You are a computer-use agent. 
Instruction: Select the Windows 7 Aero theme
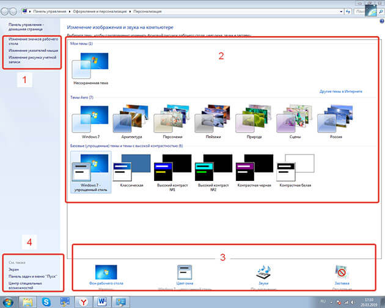(90, 119)
